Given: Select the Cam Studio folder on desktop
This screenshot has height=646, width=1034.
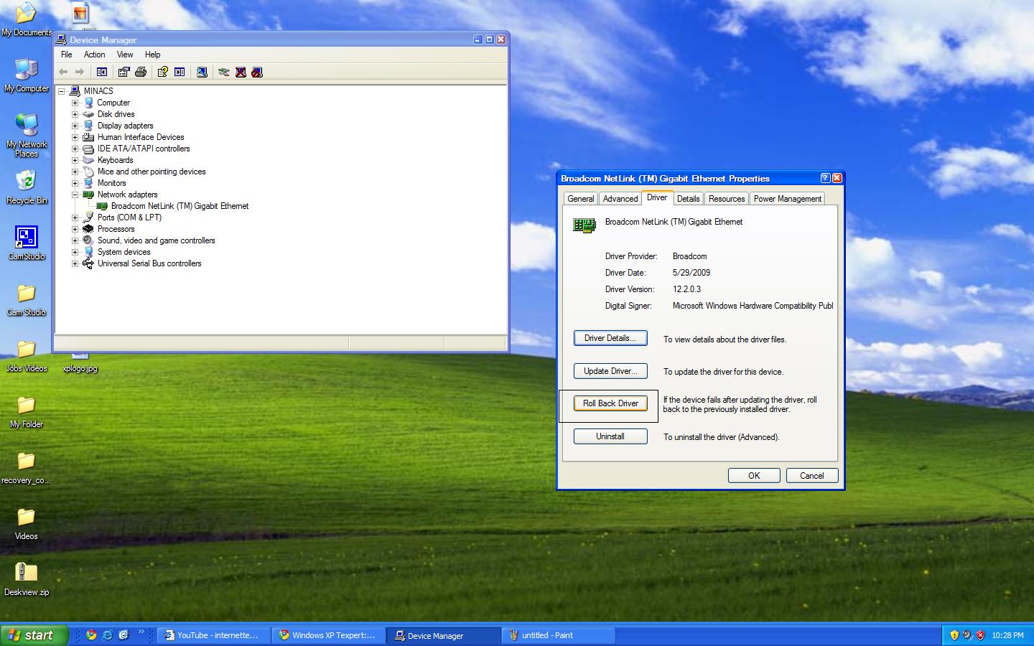Looking at the screenshot, I should 27,299.
